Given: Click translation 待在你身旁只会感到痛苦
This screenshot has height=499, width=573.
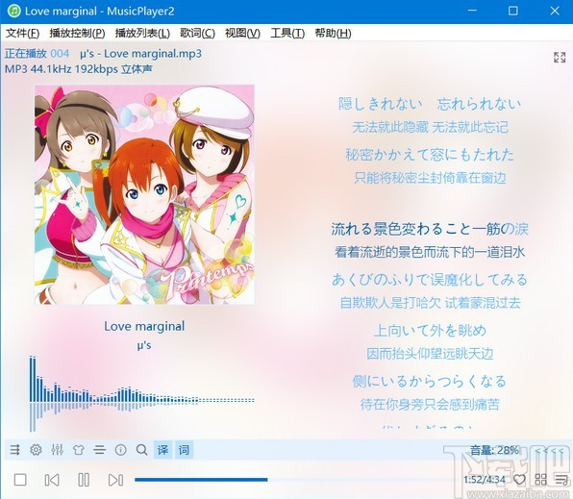Looking at the screenshot, I should pos(430,405).
